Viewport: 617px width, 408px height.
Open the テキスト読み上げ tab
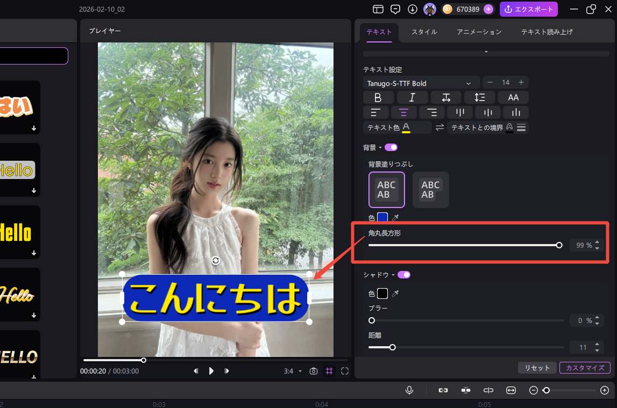coord(547,32)
